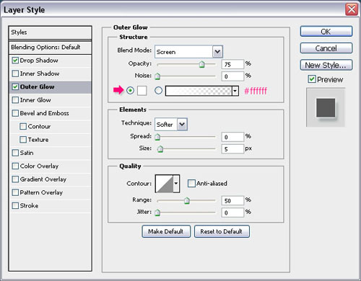Select the gradient radio button
This screenshot has width=361, height=281.
coord(158,91)
